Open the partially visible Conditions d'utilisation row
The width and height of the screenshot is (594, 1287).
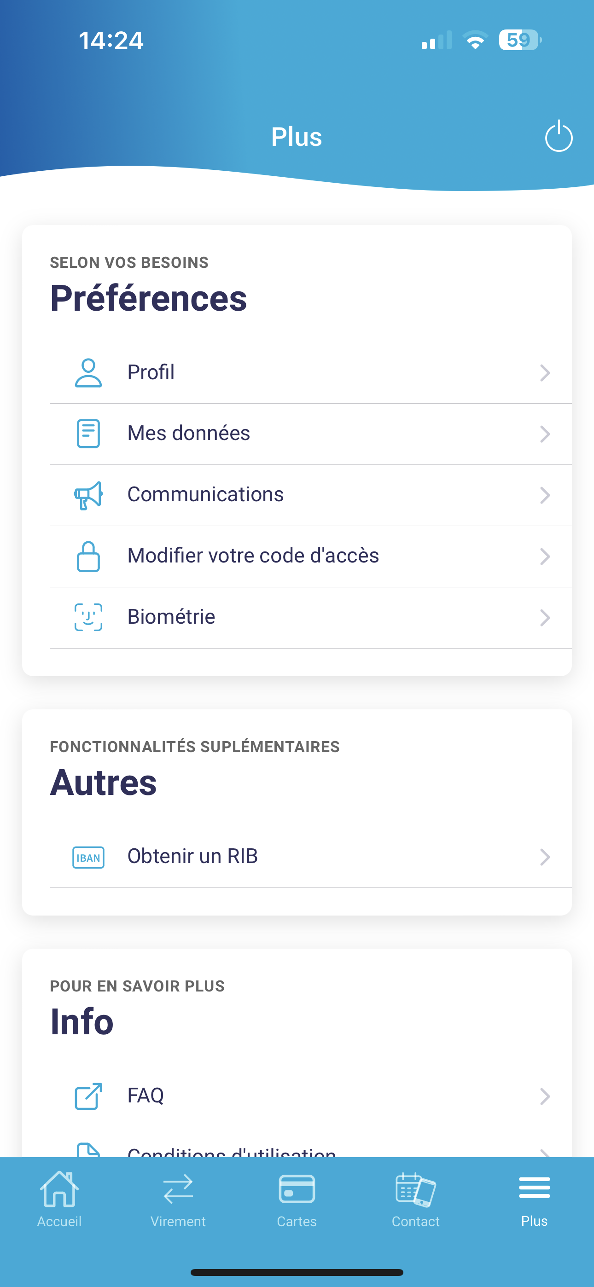pyautogui.click(x=310, y=1143)
